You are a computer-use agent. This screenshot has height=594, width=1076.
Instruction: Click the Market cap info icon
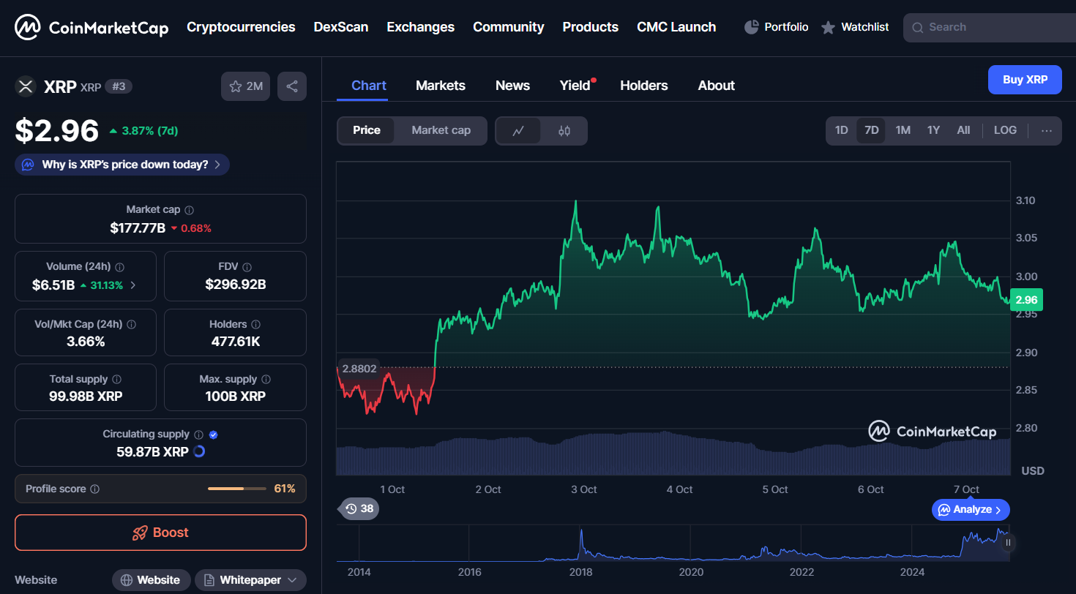[x=190, y=210]
